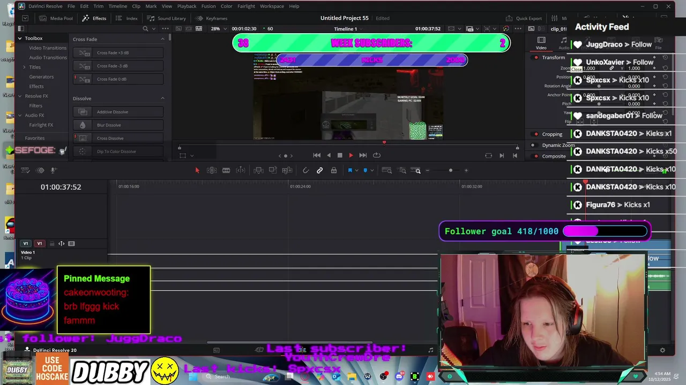The width and height of the screenshot is (686, 385).
Task: Click the microphone voiceover icon in timeline toolbar
Action: [53, 171]
